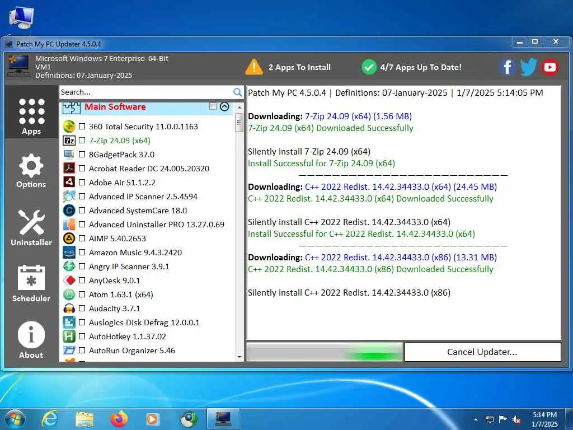
Task: Check the 360 Total Security checkbox
Action: 82,127
